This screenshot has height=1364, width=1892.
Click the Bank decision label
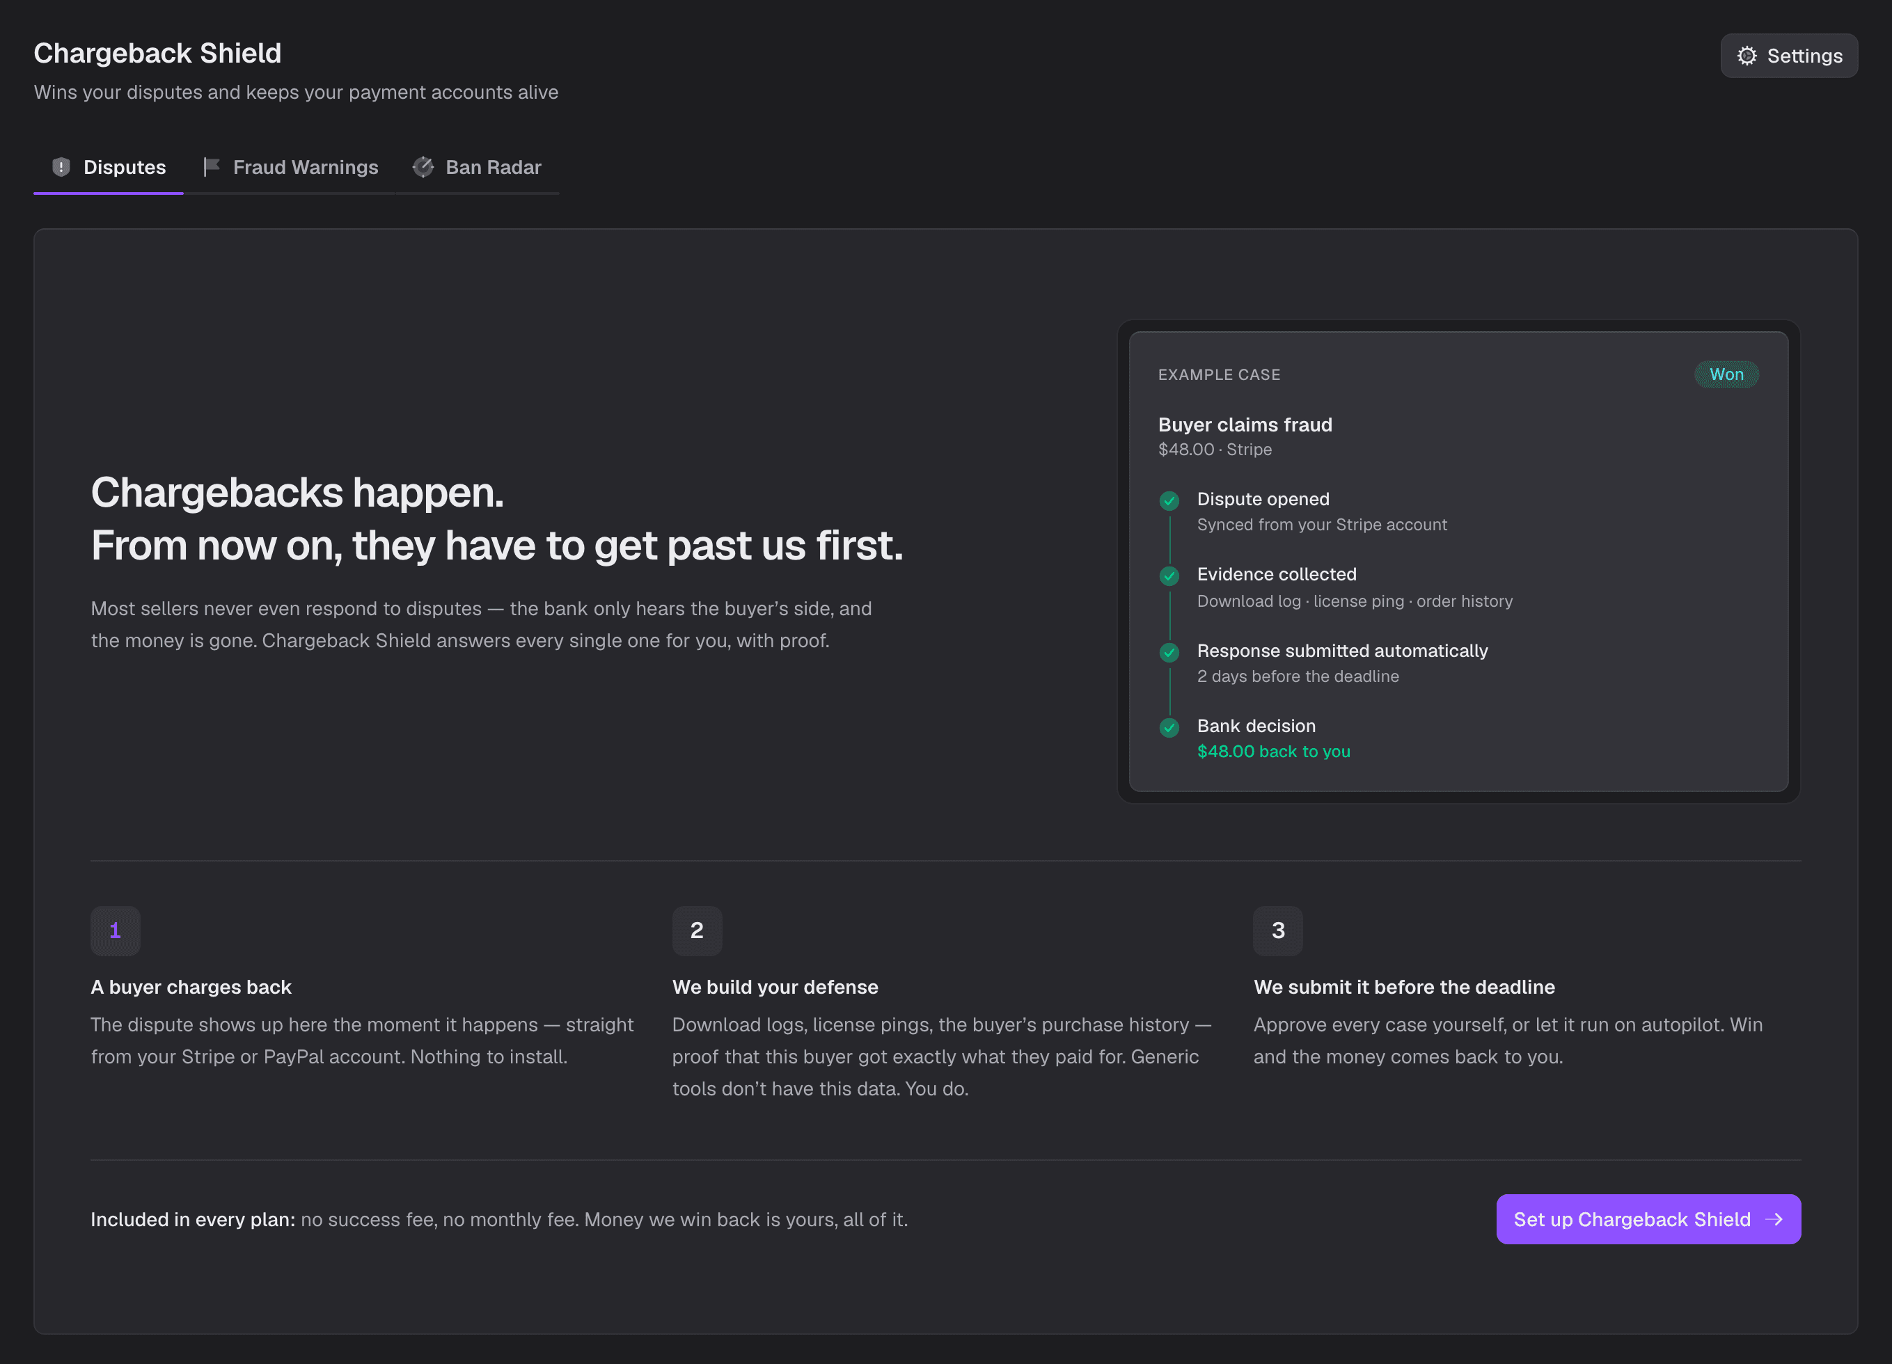1256,726
